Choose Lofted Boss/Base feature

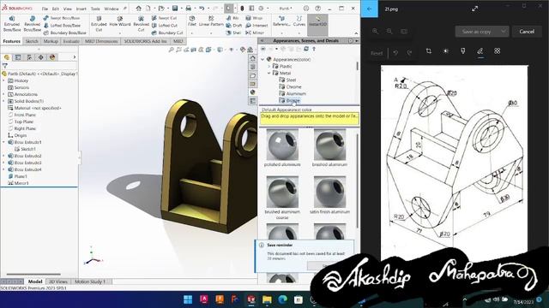point(62,25)
